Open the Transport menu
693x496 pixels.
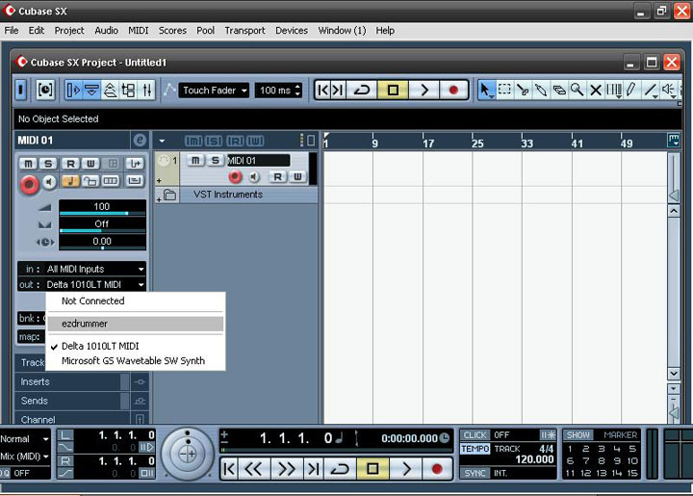coord(244,30)
